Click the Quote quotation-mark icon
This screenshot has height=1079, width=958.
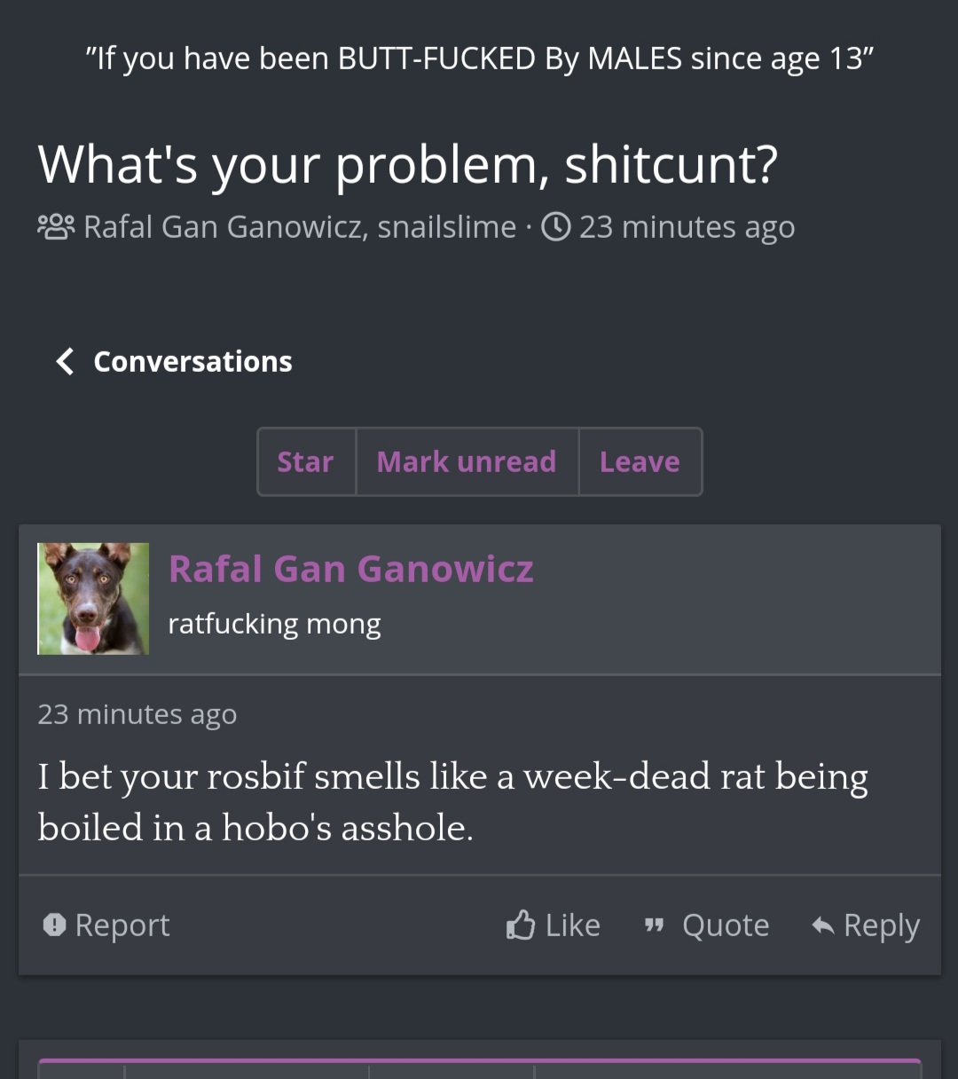(654, 925)
